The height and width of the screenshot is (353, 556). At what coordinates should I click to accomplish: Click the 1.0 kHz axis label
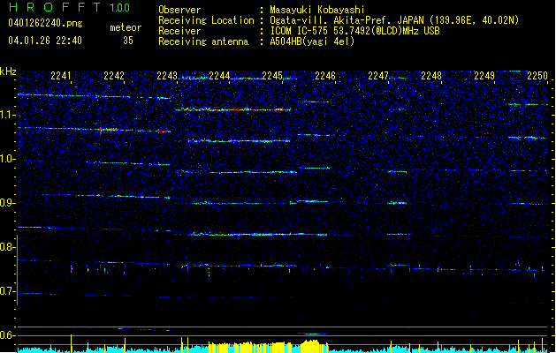[x=7, y=159]
